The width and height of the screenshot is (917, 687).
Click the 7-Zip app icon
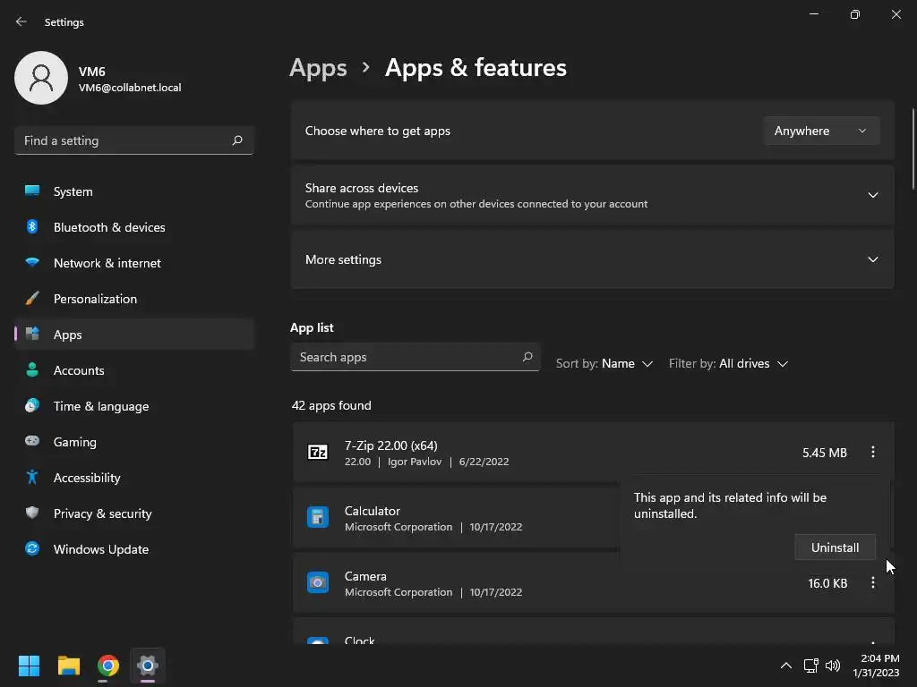tap(318, 453)
